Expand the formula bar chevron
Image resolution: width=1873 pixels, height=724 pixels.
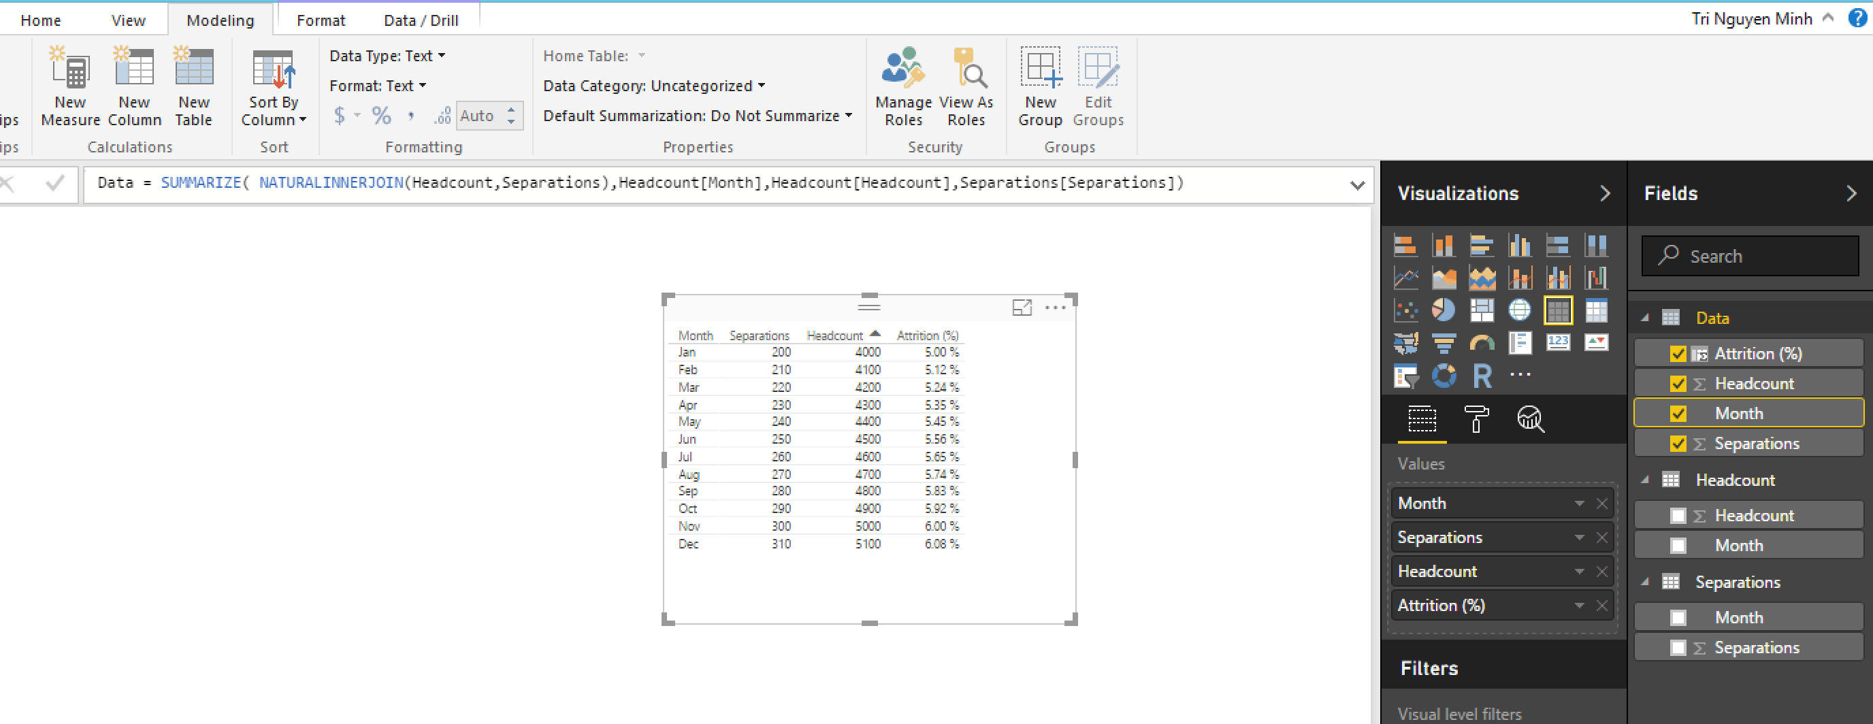(1356, 184)
